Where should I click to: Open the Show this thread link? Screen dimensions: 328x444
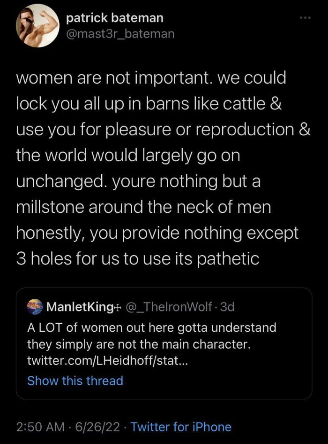tap(75, 381)
